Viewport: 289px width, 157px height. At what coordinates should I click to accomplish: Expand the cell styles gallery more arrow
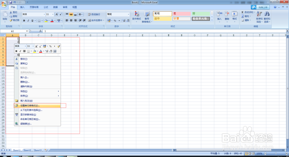pos(212,20)
